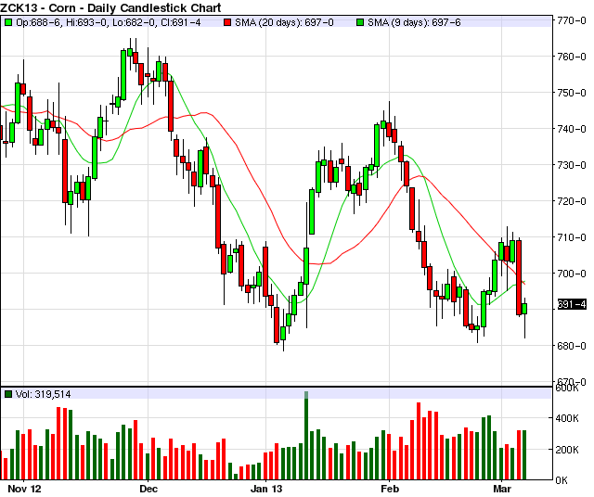The height and width of the screenshot is (497, 594).
Task: Click the tallest volume bar in mid-January
Action: (x=306, y=436)
